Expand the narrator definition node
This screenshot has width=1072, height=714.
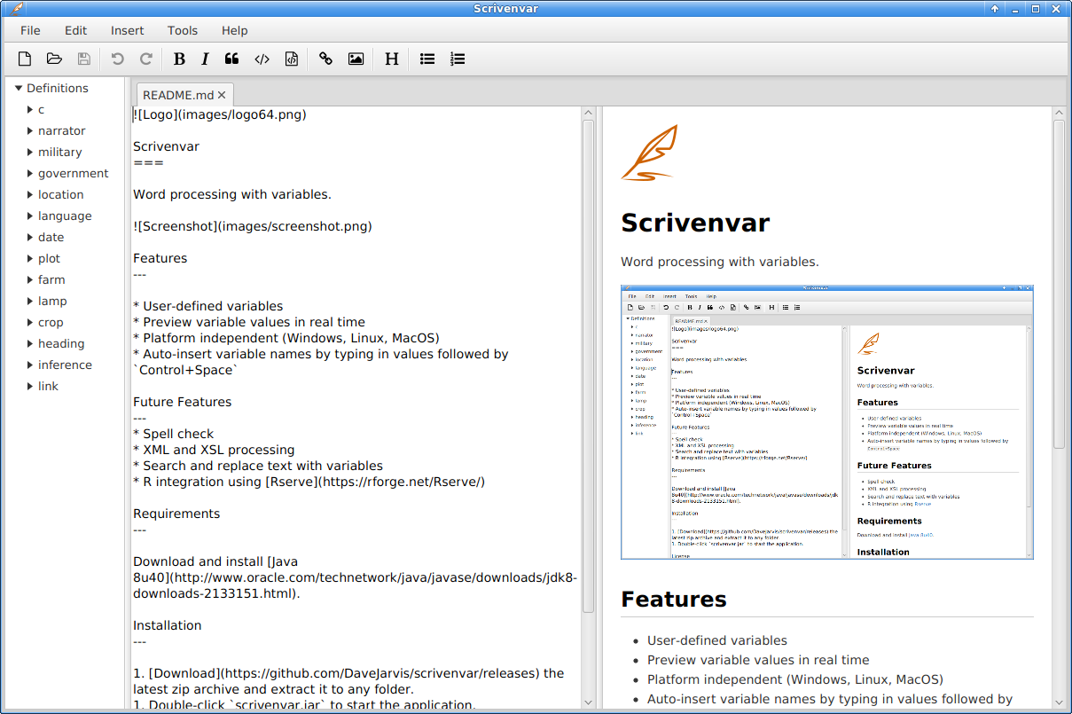29,131
